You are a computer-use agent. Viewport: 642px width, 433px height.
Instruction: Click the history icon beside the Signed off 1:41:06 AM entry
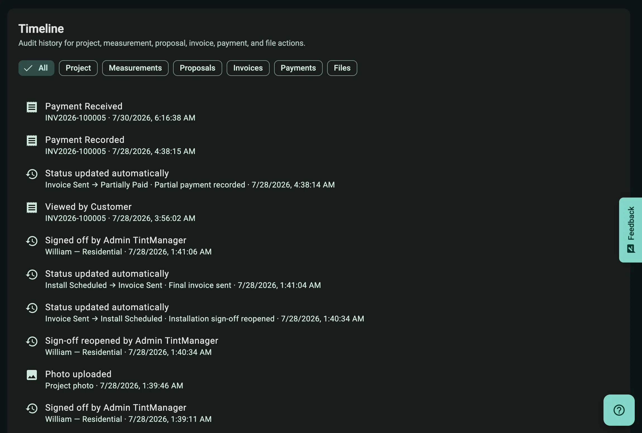tap(32, 241)
